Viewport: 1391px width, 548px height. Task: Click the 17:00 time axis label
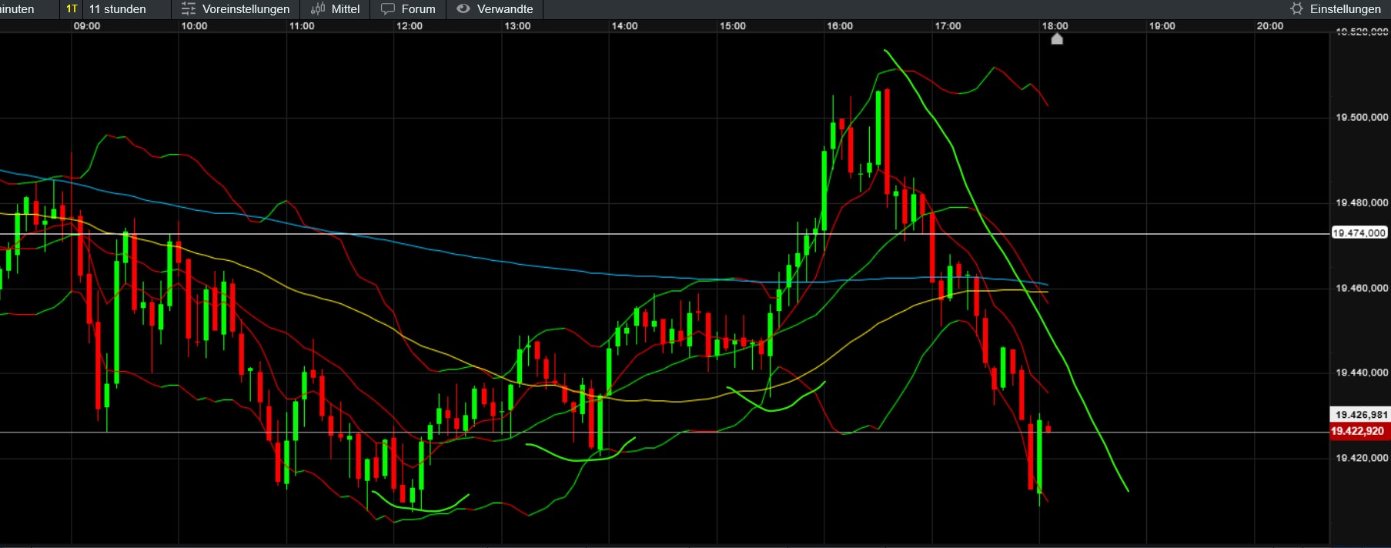pos(948,26)
